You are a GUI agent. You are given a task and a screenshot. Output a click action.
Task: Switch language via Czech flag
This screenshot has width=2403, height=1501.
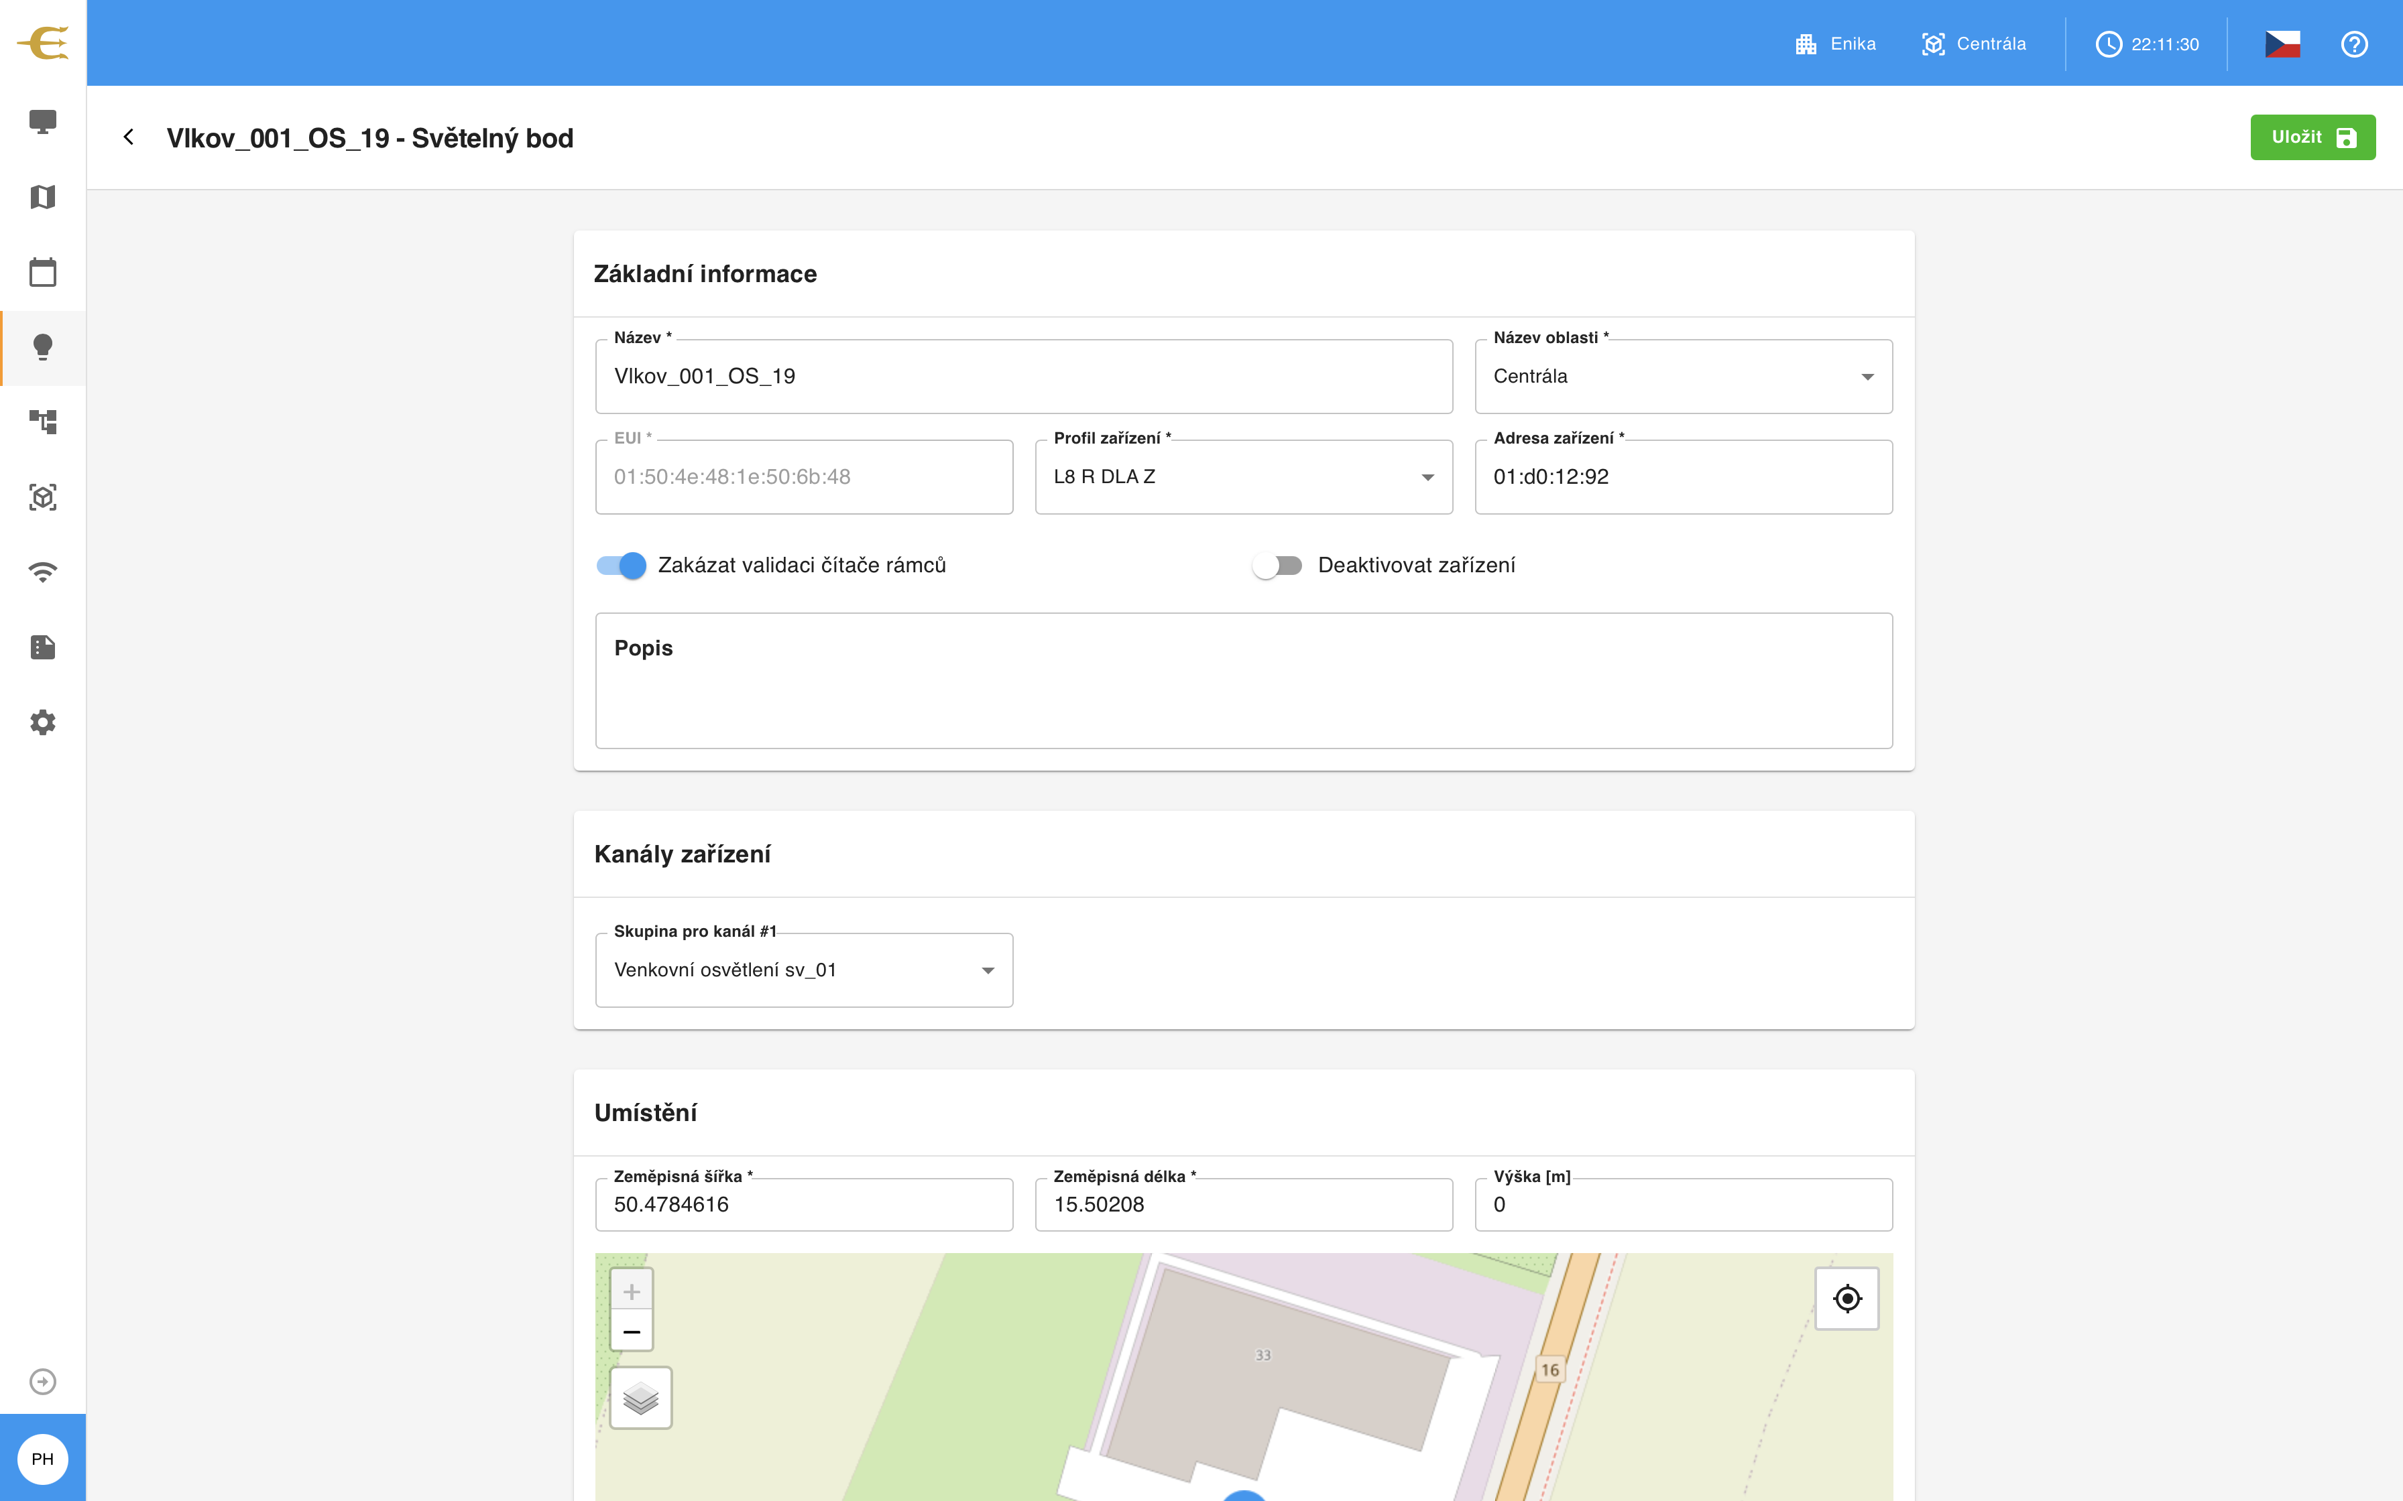(x=2282, y=44)
